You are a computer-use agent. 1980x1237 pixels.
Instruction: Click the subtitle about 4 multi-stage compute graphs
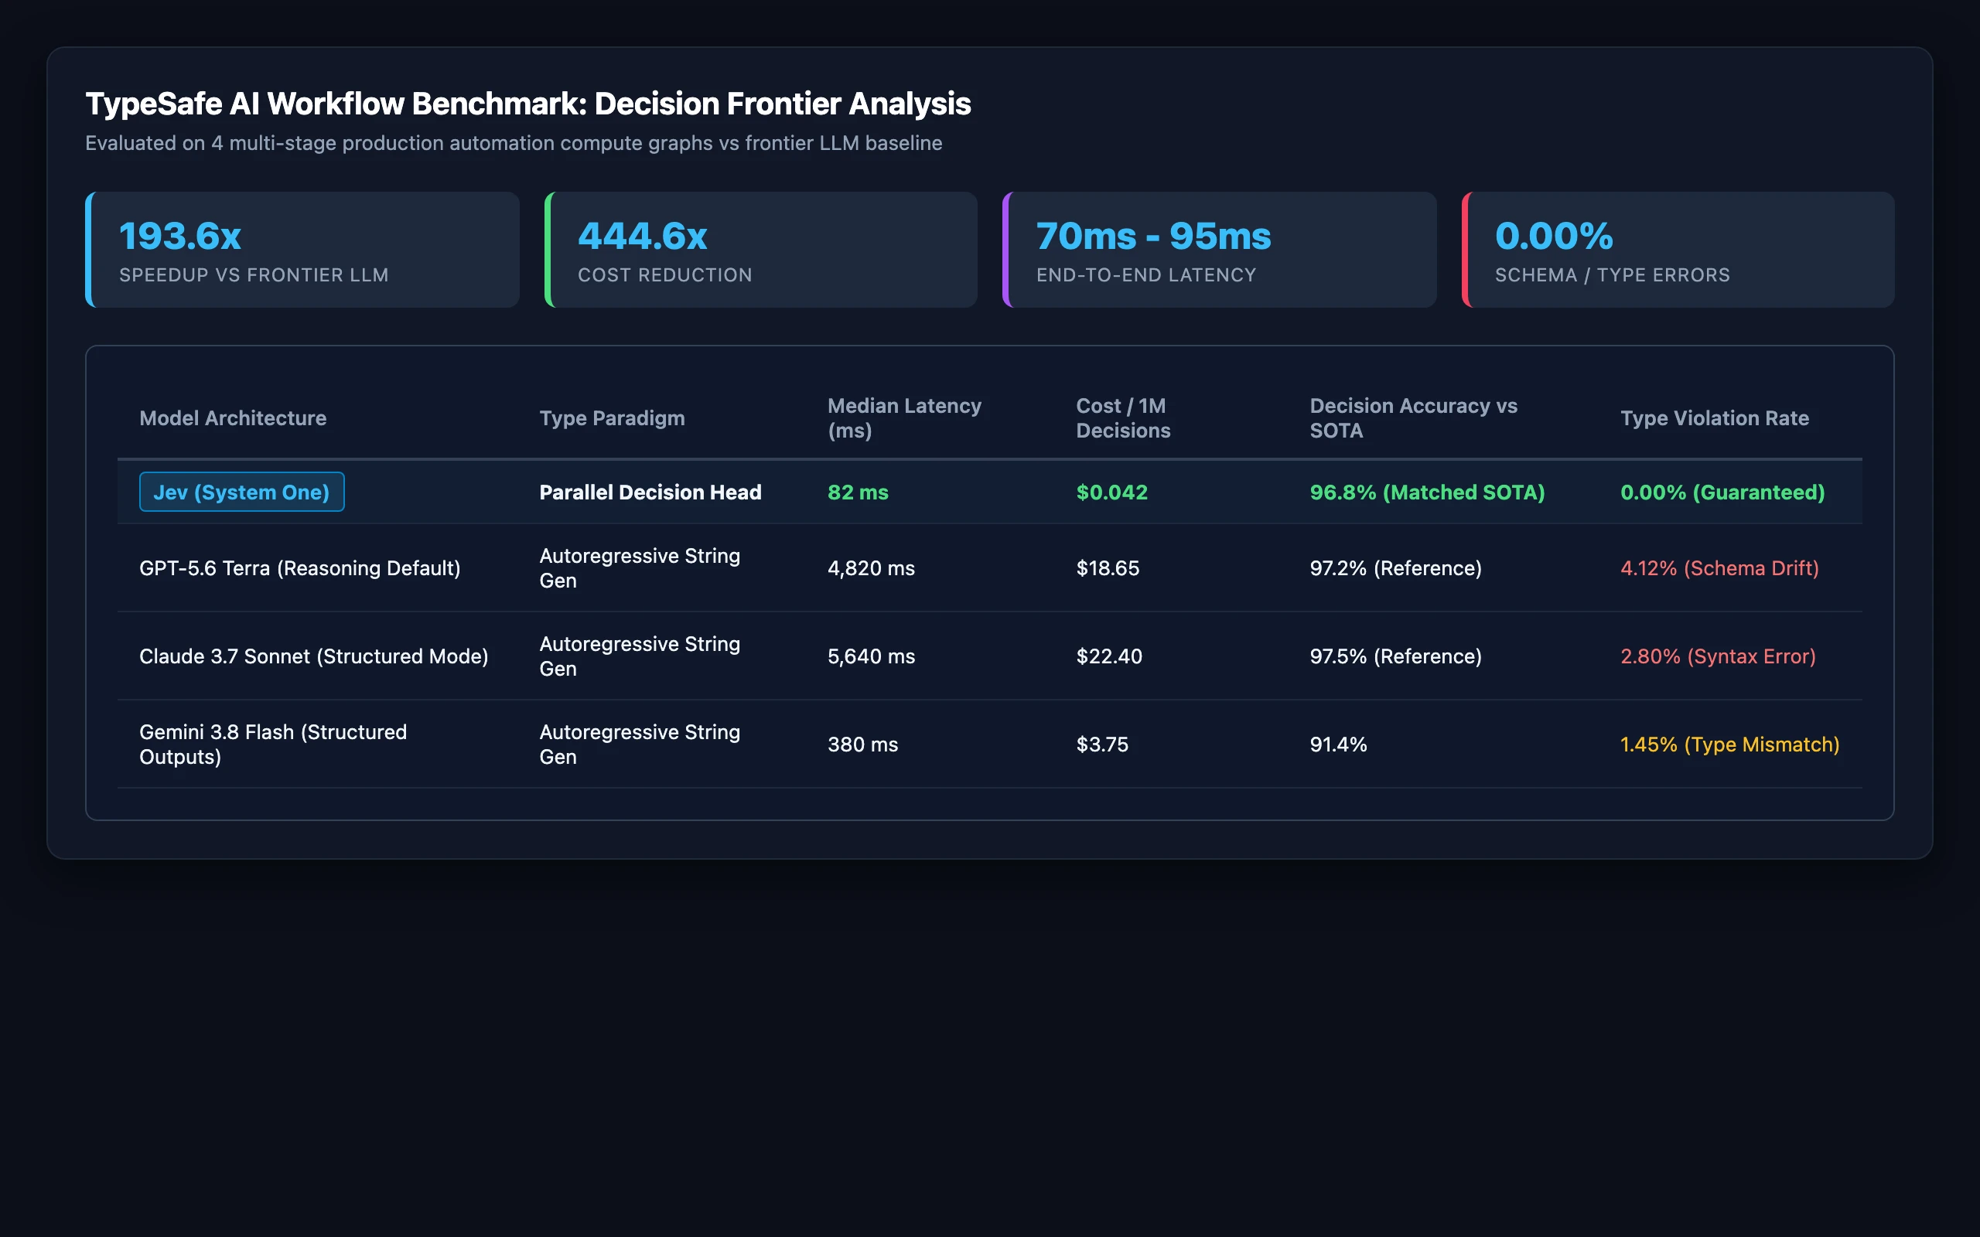click(513, 143)
